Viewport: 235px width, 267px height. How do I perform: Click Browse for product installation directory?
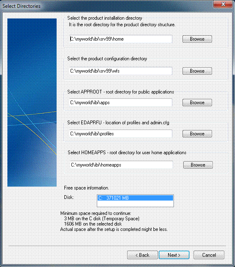197,39
